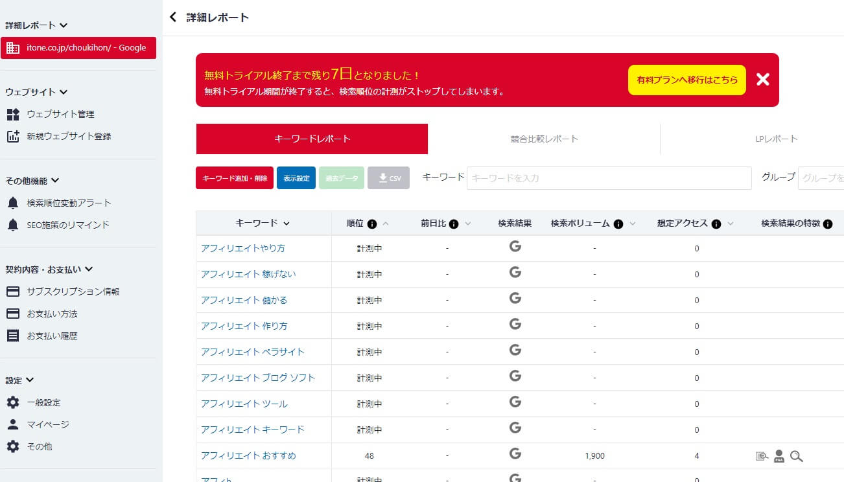Open the アフィリエイト おすすめ keyword link
This screenshot has width=844, height=482.
coord(248,455)
